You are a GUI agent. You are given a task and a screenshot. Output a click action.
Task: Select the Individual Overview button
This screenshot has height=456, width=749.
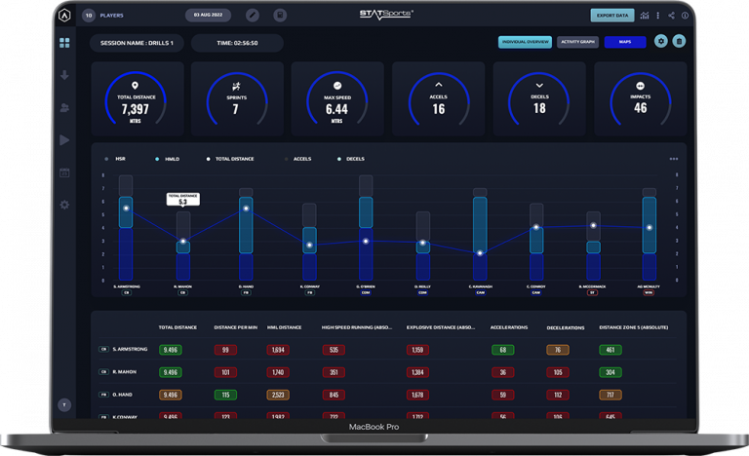pyautogui.click(x=525, y=42)
